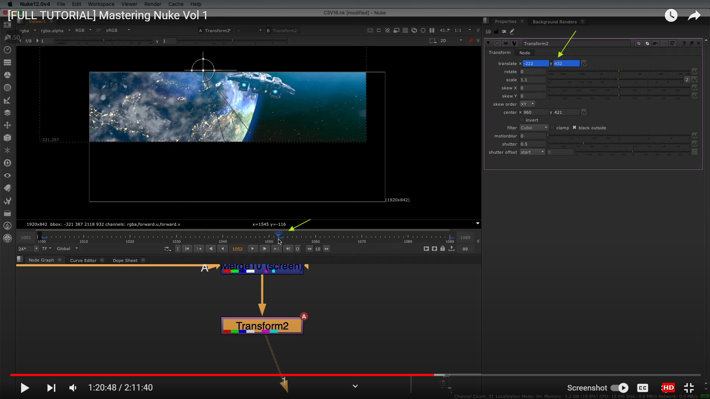Select the Transform2 node in graph

tap(262, 326)
